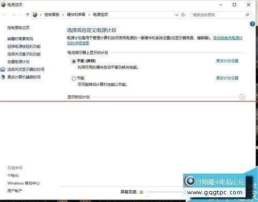258x202 pixels.
Task: Expand 显示附加计划 with the chevron
Action: point(242,97)
